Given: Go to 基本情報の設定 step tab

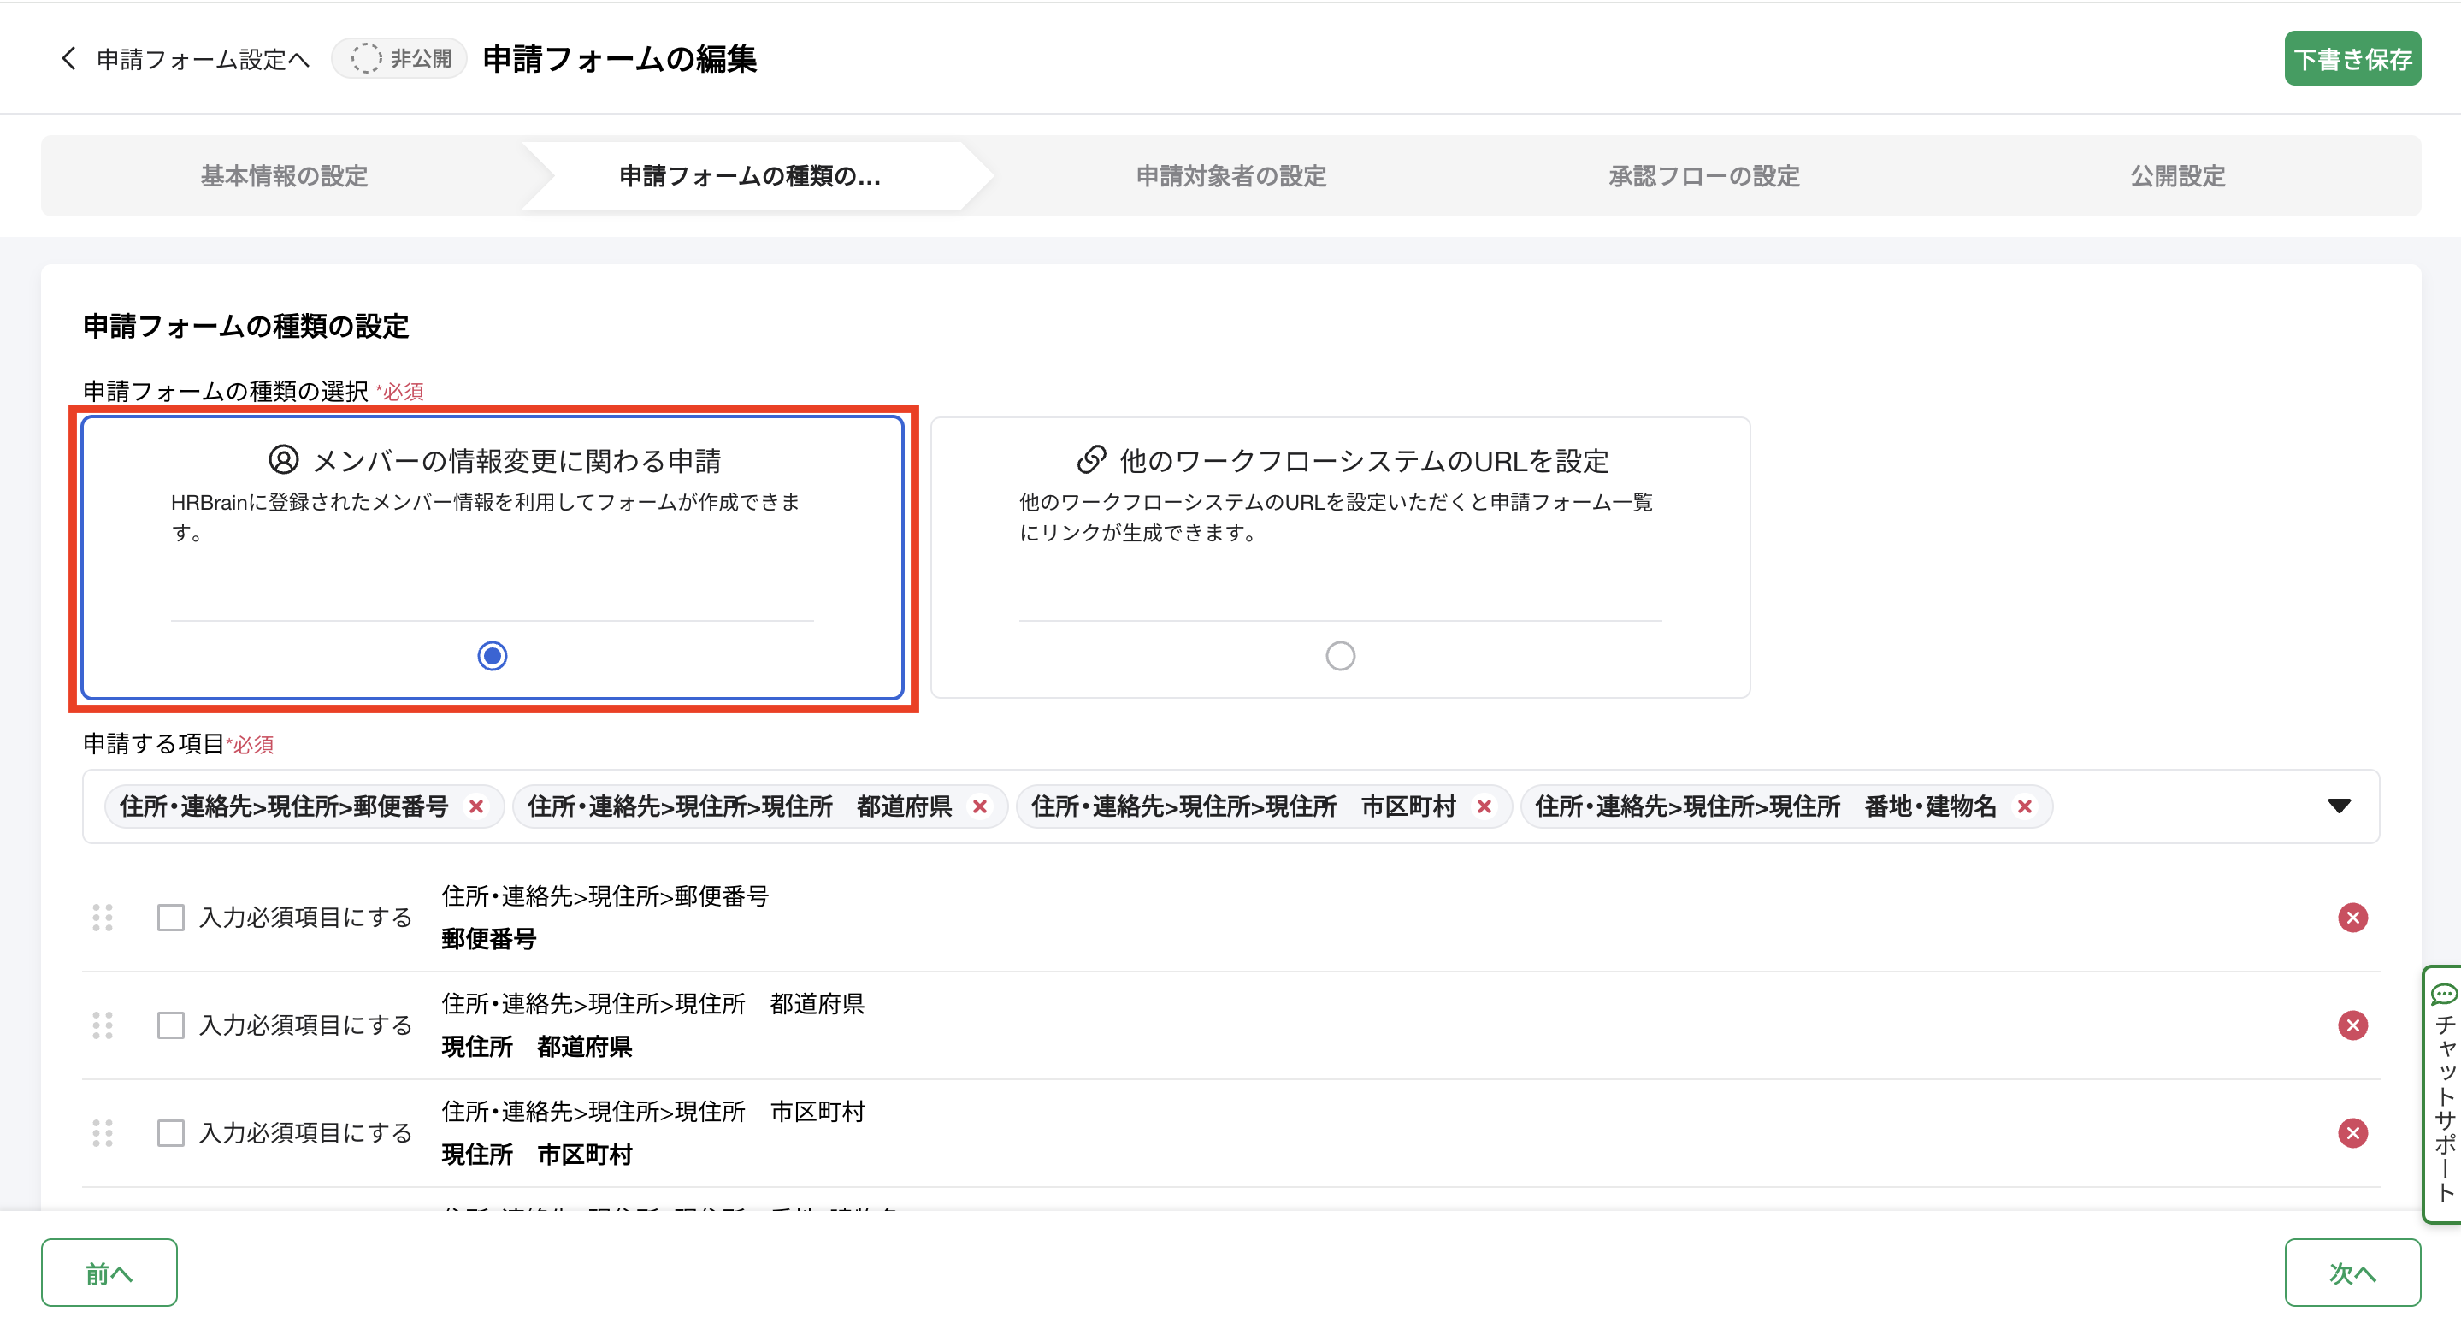Looking at the screenshot, I should (284, 176).
